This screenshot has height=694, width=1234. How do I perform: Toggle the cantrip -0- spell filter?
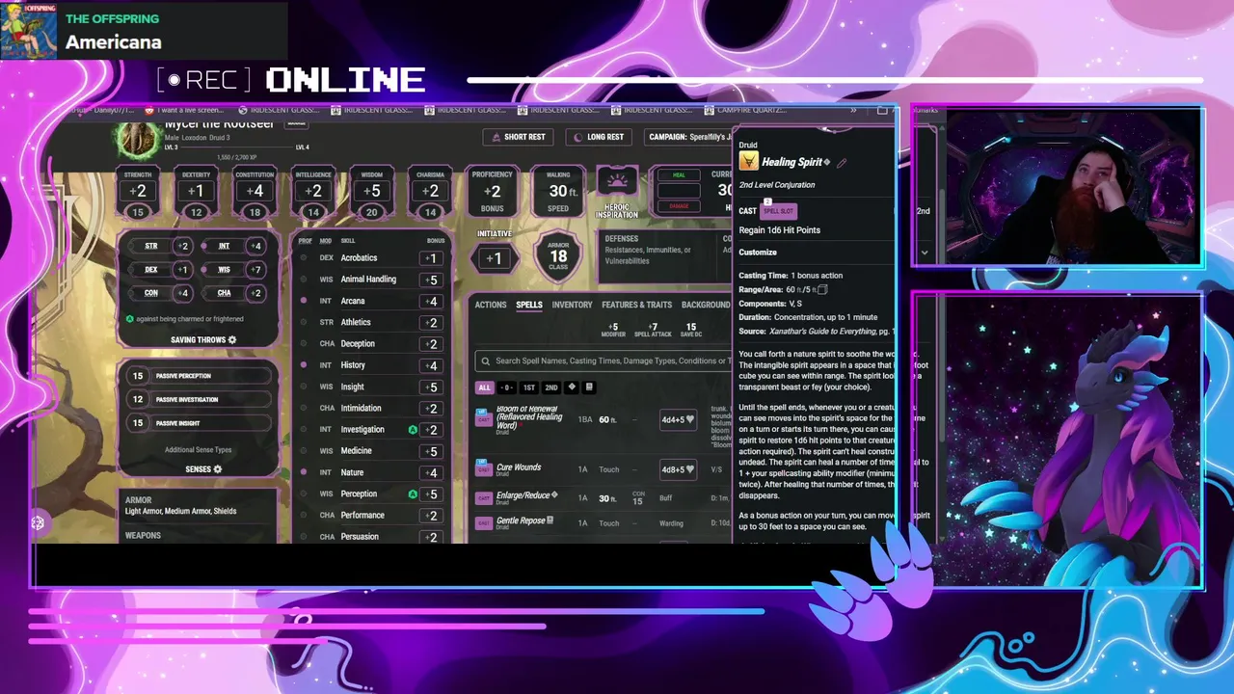507,387
